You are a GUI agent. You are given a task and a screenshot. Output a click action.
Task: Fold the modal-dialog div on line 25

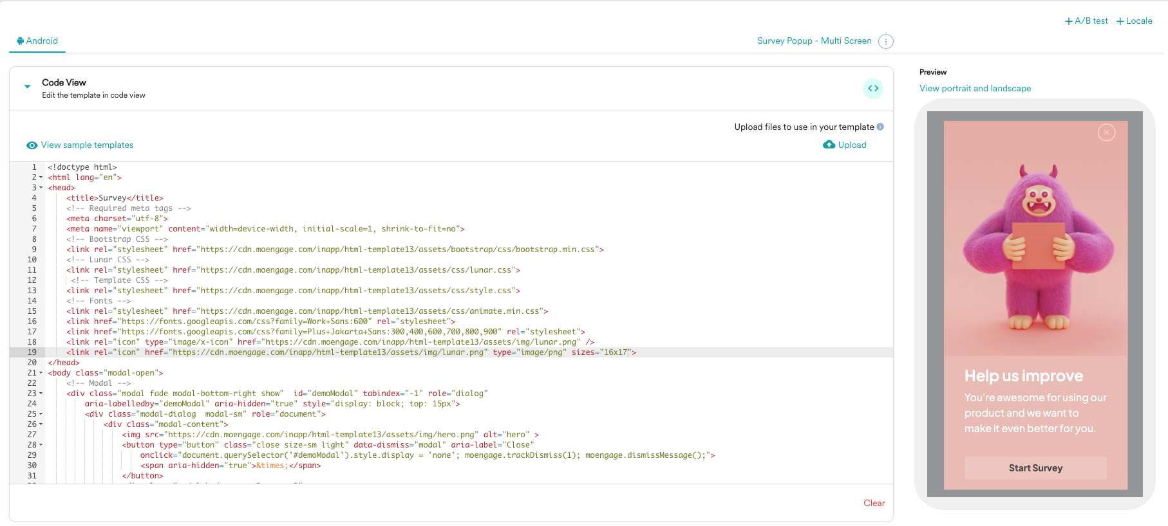pos(41,414)
